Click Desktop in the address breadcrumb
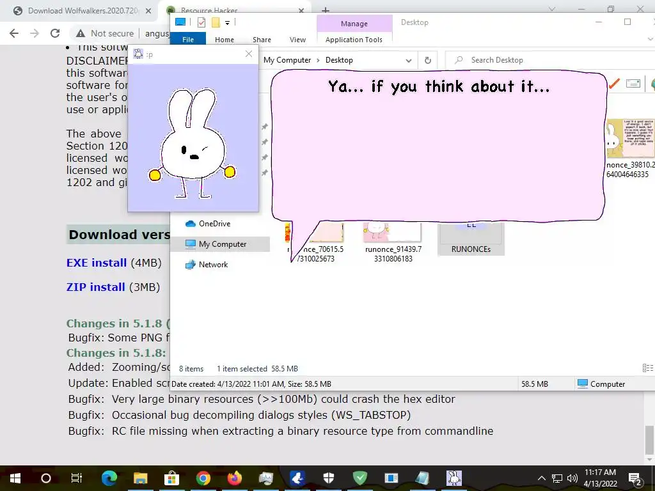This screenshot has height=491, width=655. [339, 60]
